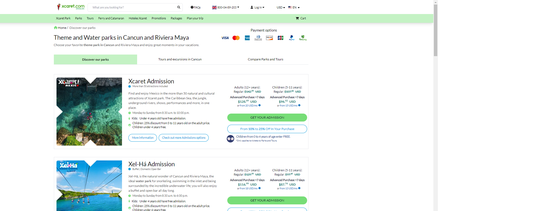The width and height of the screenshot is (558, 211).
Task: Select the Discover our parks tab
Action: coord(95,60)
